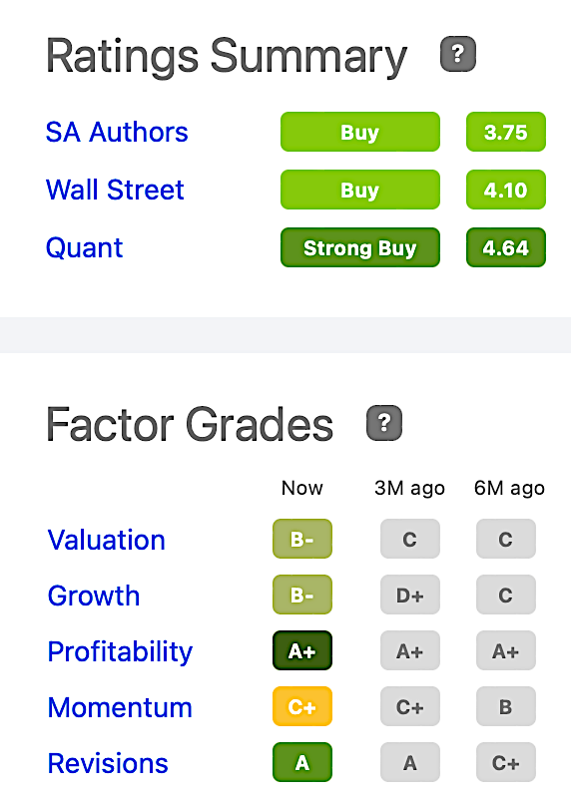Open the Revisions factor grade link
Viewport: 571px width, 800px height.
pyautogui.click(x=108, y=763)
